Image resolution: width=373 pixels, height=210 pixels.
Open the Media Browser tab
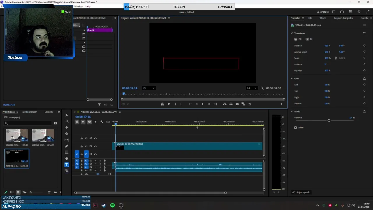coord(29,112)
